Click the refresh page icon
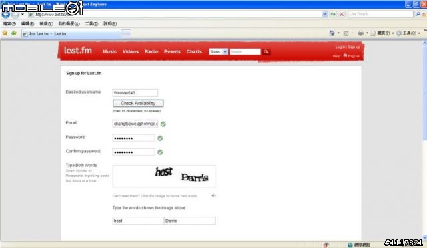This screenshot has height=248, width=427. tap(333, 14)
